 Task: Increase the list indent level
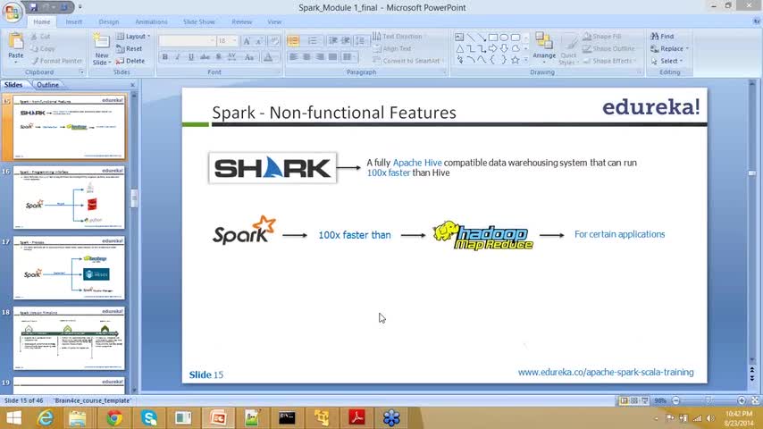346,41
